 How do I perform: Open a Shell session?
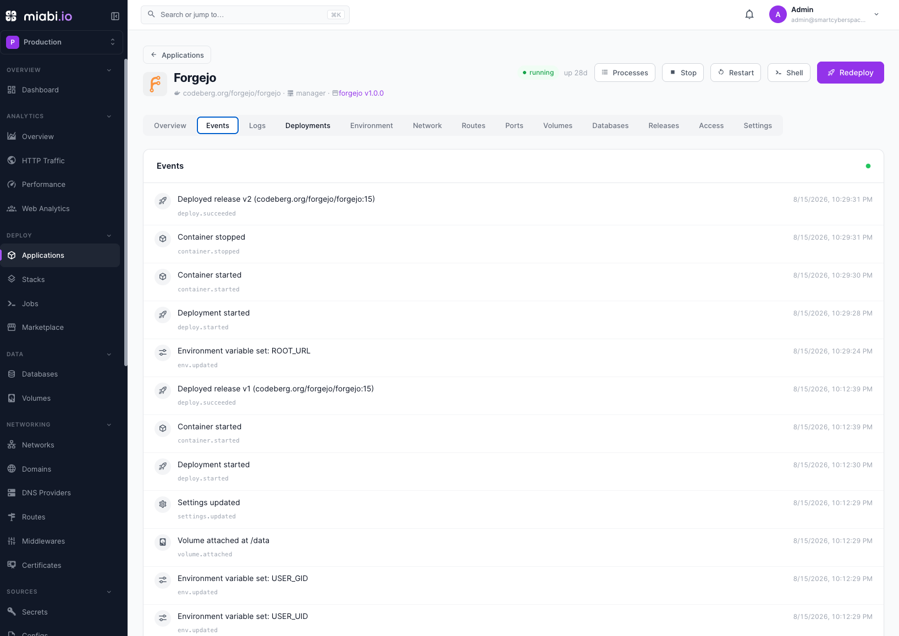pos(789,73)
